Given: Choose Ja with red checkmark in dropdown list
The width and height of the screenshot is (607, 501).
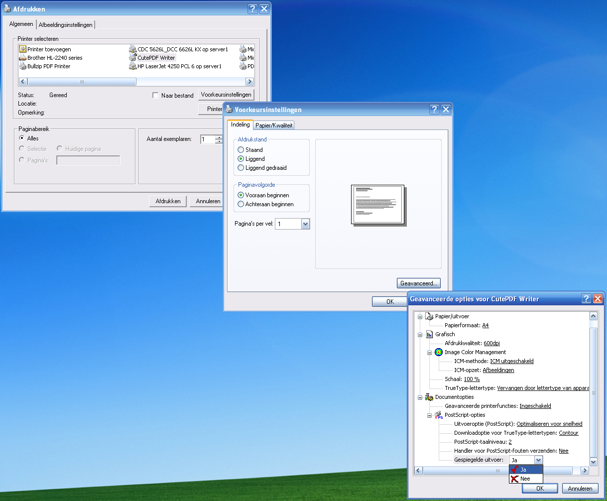Looking at the screenshot, I should pos(526,469).
